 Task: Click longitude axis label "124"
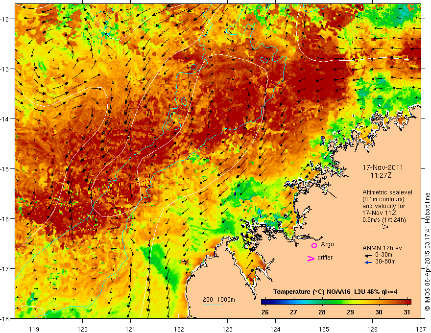[276, 329]
